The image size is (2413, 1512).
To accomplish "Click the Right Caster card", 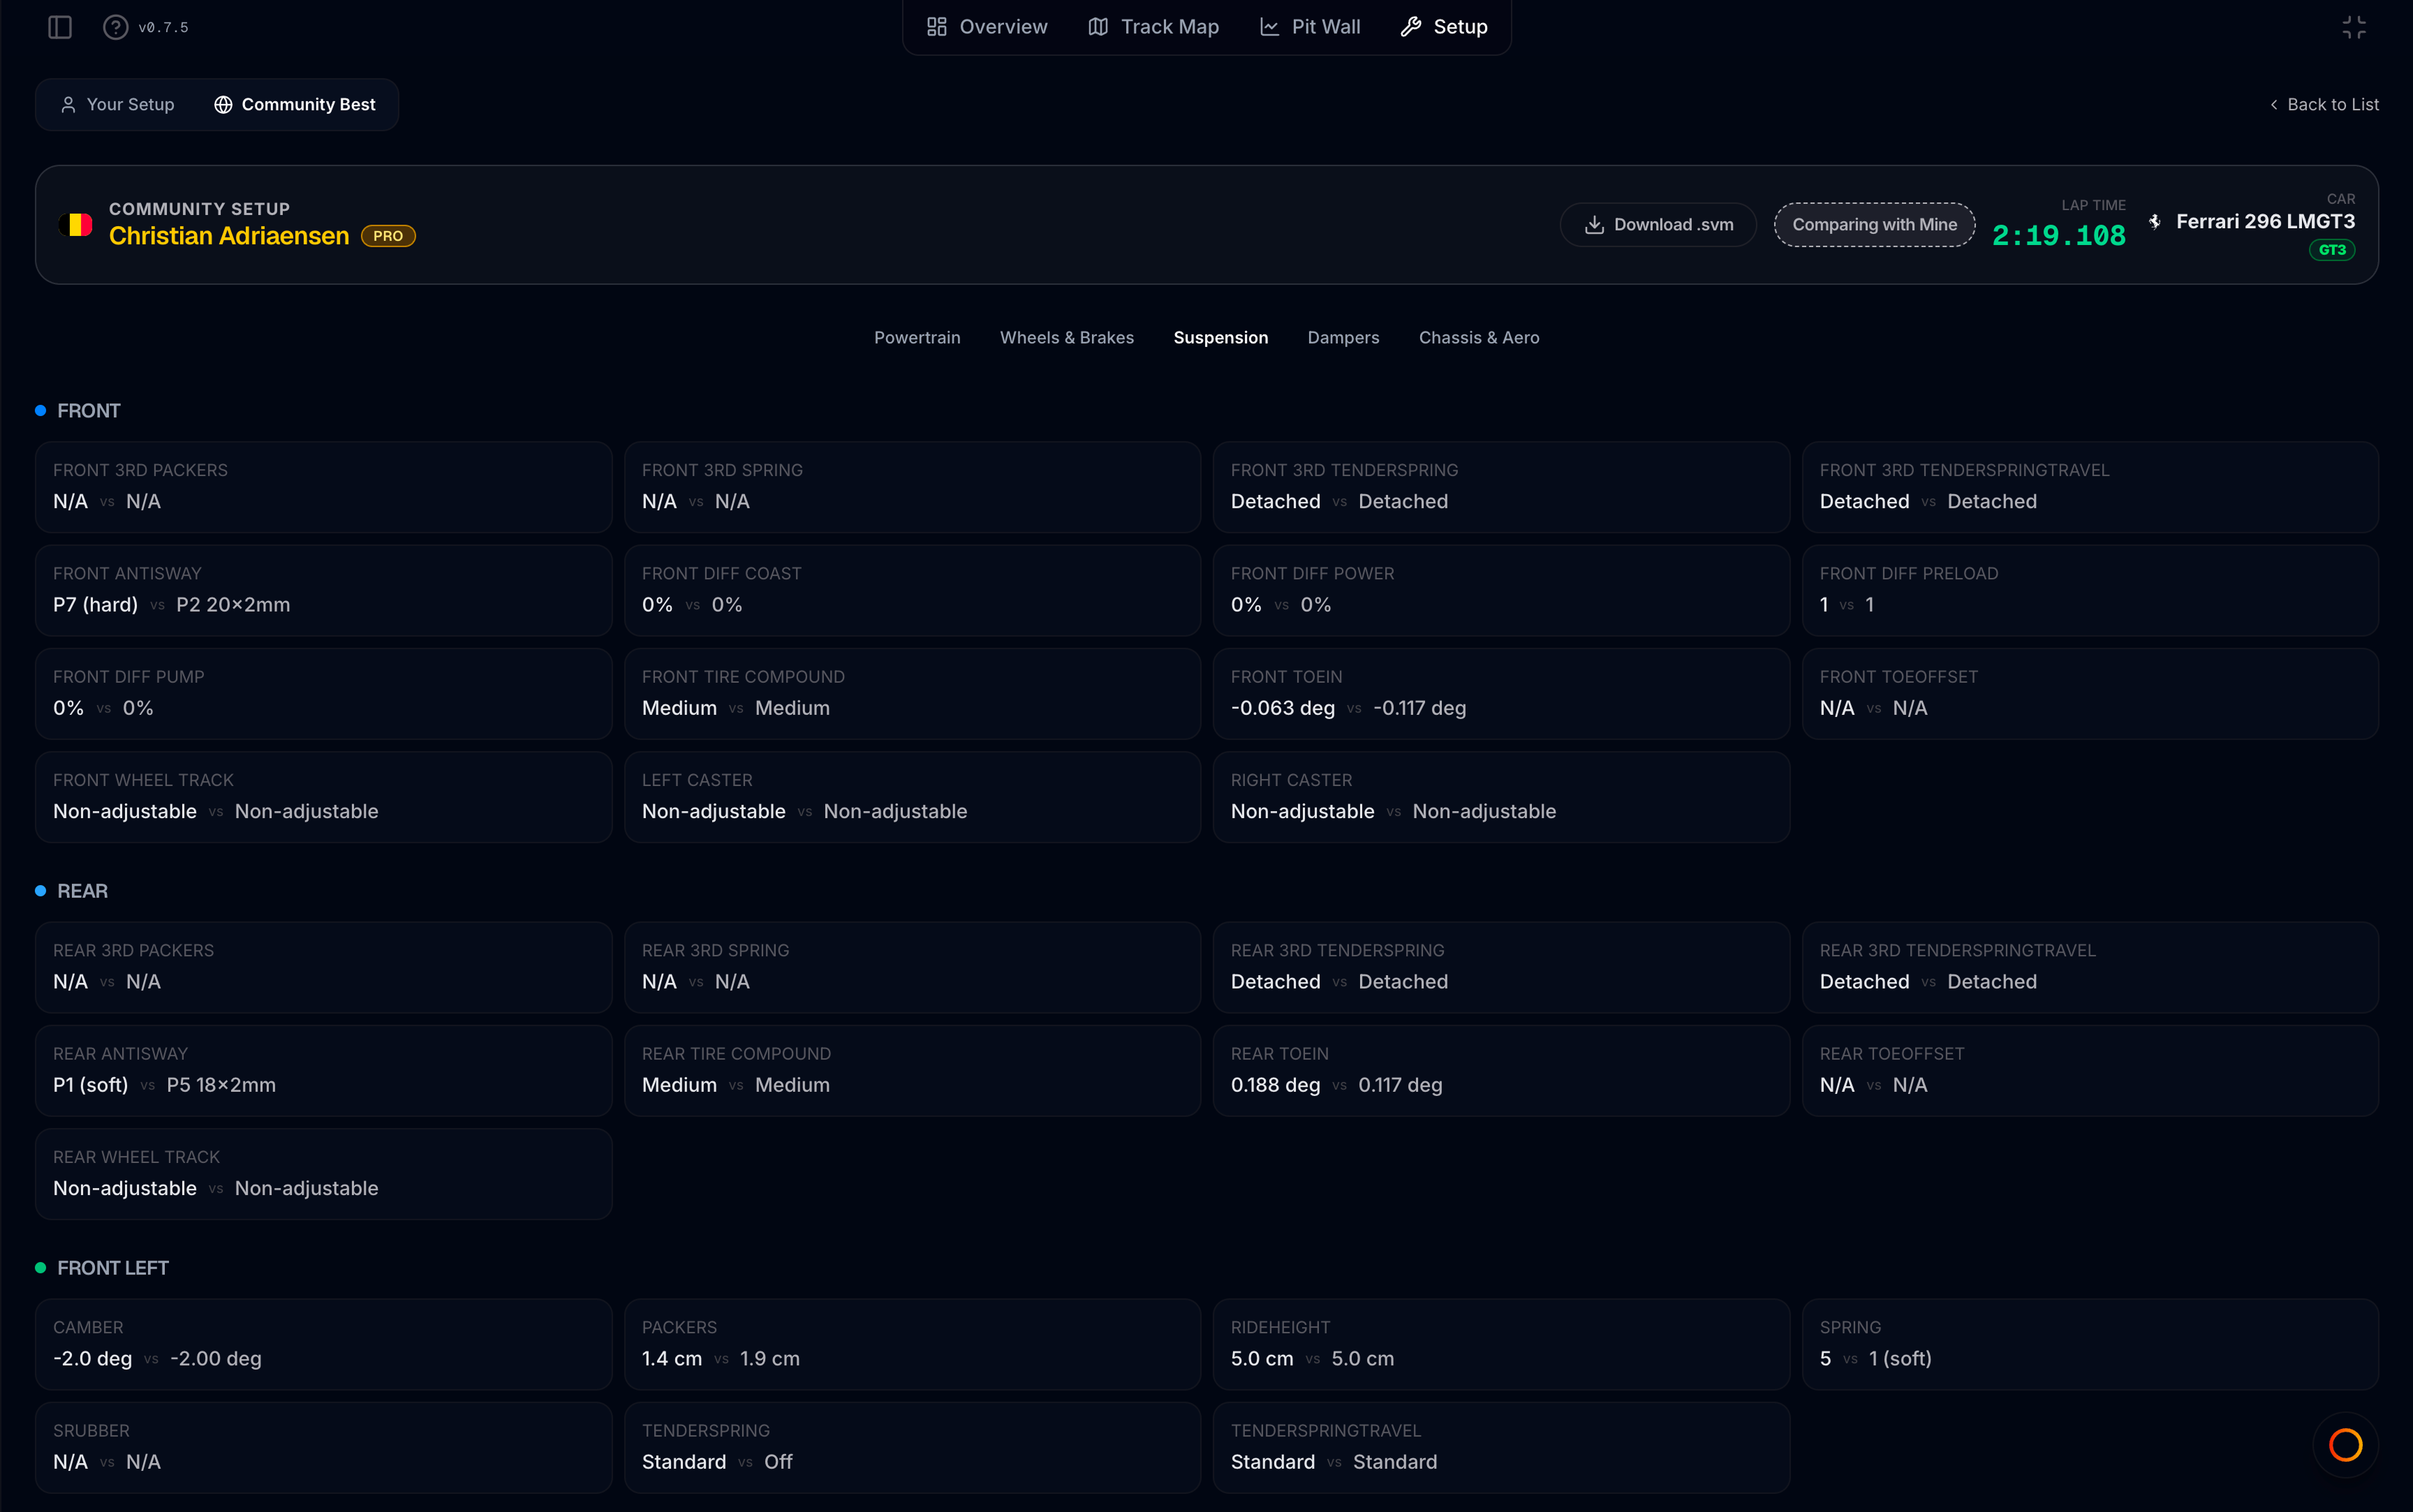I will [1501, 797].
